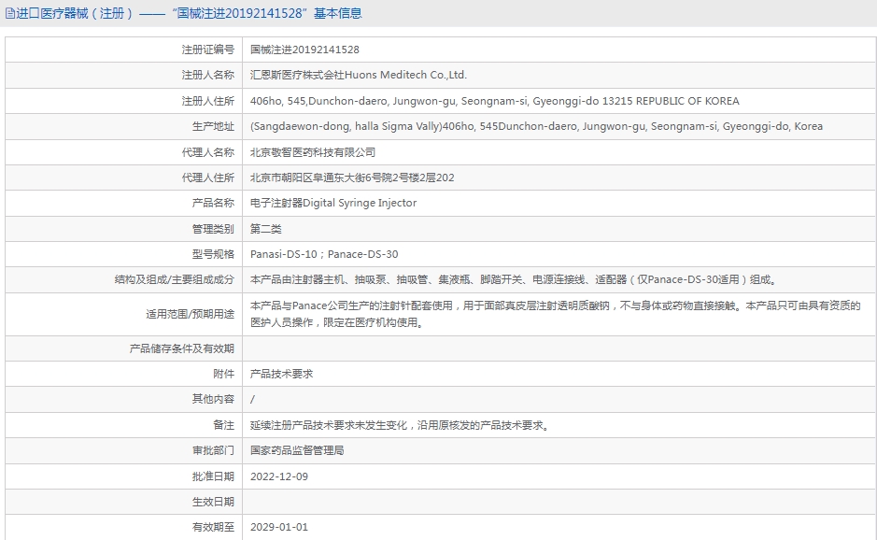Select the intended-use text starting 本产品与Panace公司
Image resolution: width=877 pixels, height=540 pixels.
[556, 314]
